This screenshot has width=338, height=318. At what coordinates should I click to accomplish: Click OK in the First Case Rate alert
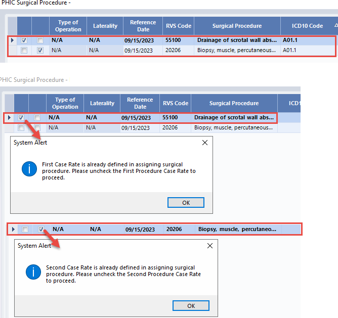186,202
